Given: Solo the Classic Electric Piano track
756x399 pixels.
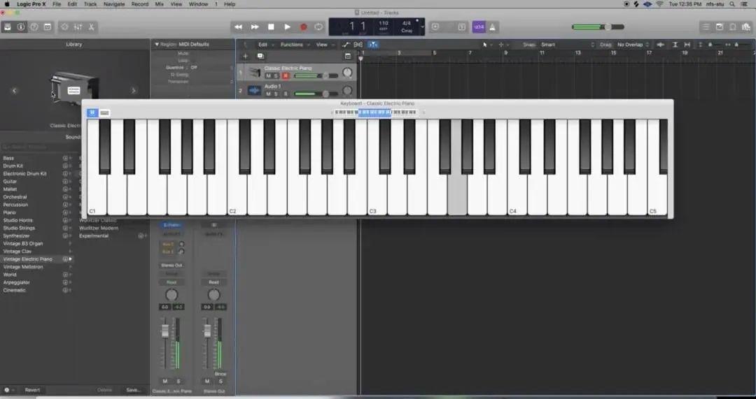Looking at the screenshot, I should (276, 76).
